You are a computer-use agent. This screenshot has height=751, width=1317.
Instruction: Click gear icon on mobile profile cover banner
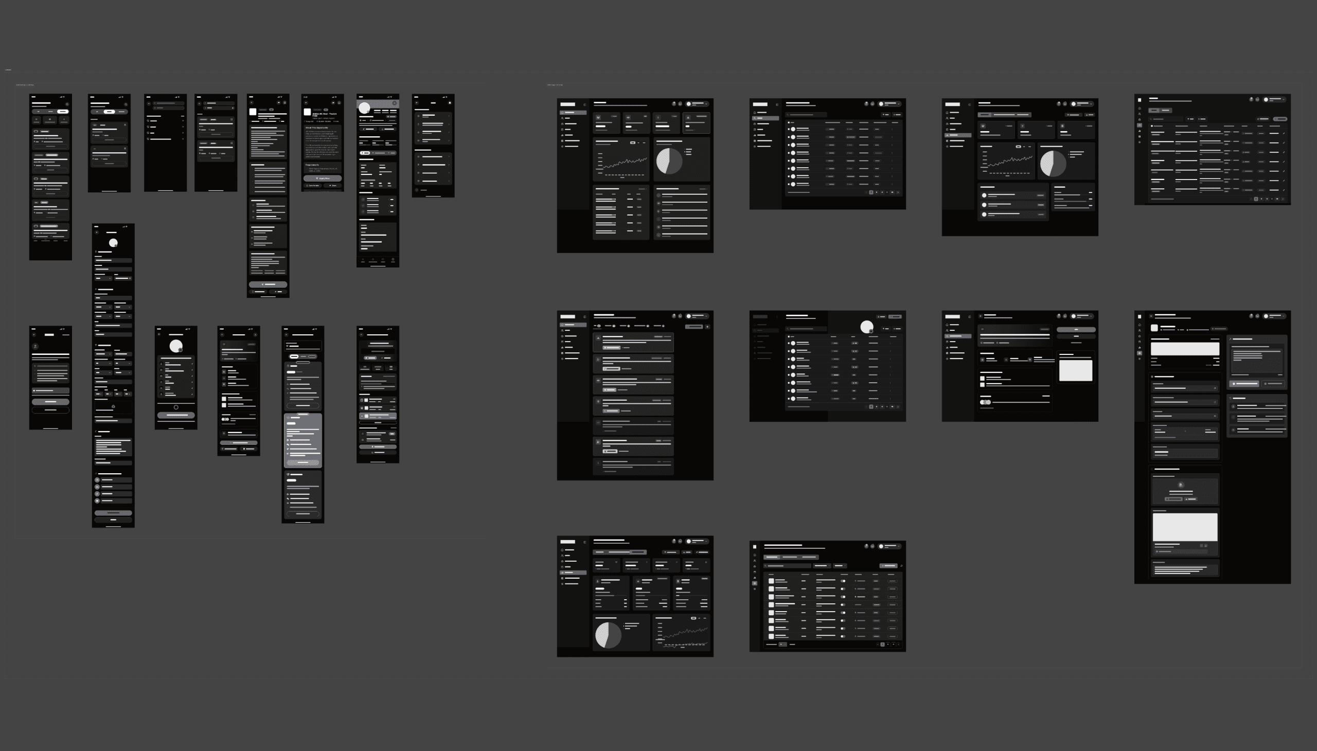[395, 103]
